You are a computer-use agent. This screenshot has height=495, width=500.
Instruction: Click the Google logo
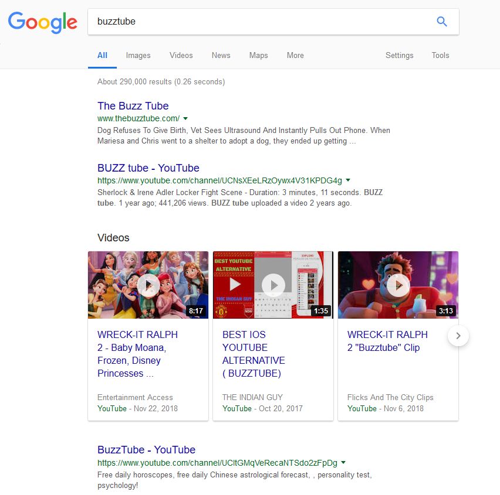pos(42,22)
